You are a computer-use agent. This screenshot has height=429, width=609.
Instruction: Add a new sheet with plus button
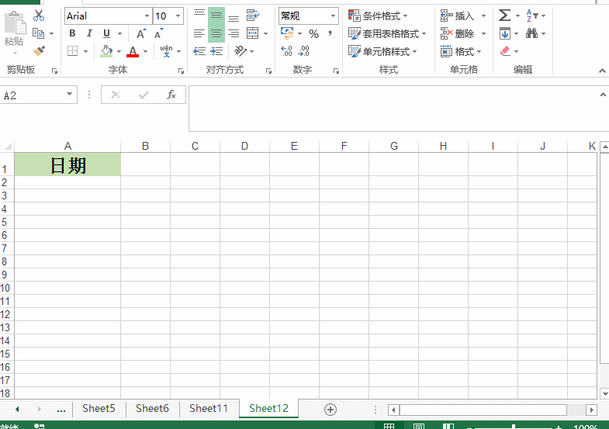click(330, 410)
